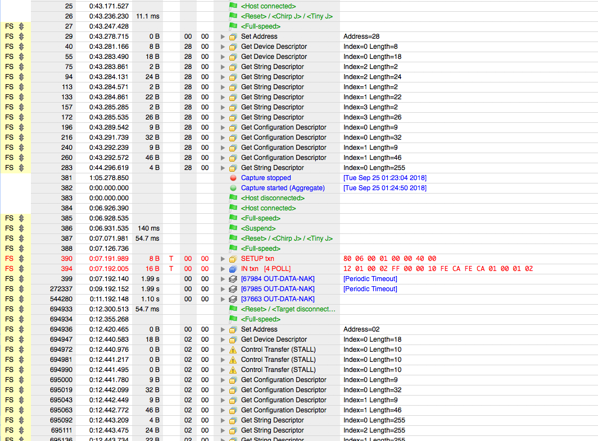Click the warning icon on STALL row 694972
Image resolution: width=598 pixels, height=441 pixels.
pos(233,350)
